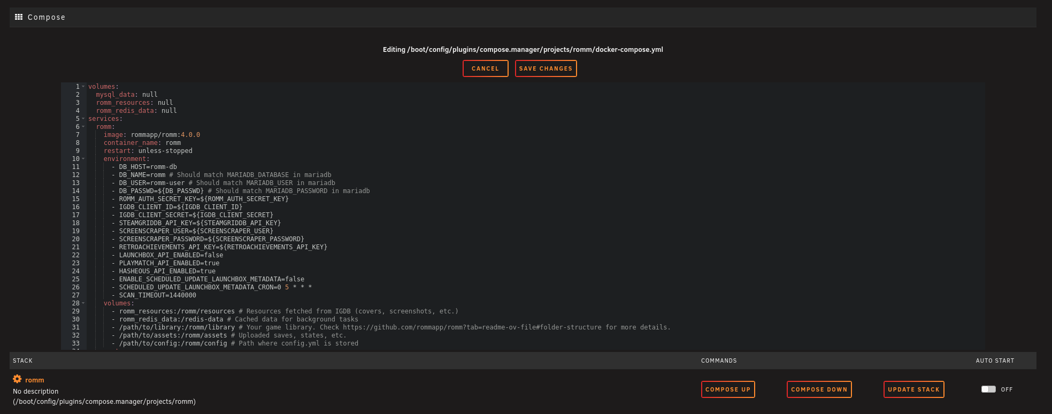Click the AUTO START column header
Image resolution: width=1052 pixels, height=414 pixels.
[995, 361]
